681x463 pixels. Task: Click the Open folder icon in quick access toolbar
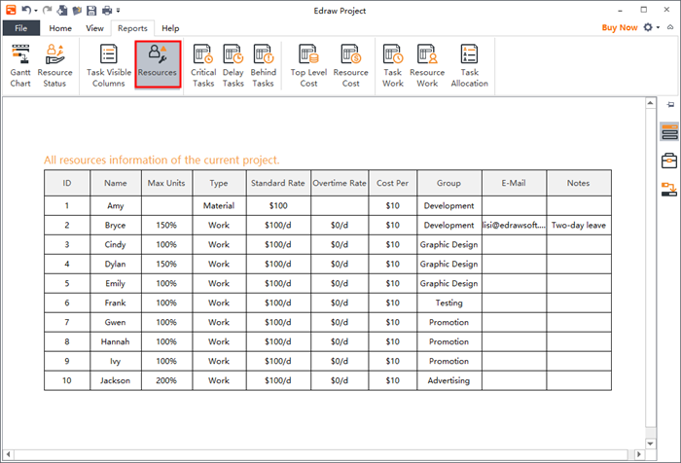pyautogui.click(x=77, y=10)
